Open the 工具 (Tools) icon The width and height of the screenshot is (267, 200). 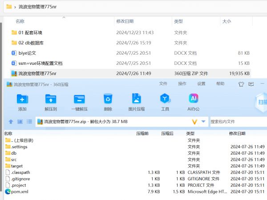click(x=165, y=99)
